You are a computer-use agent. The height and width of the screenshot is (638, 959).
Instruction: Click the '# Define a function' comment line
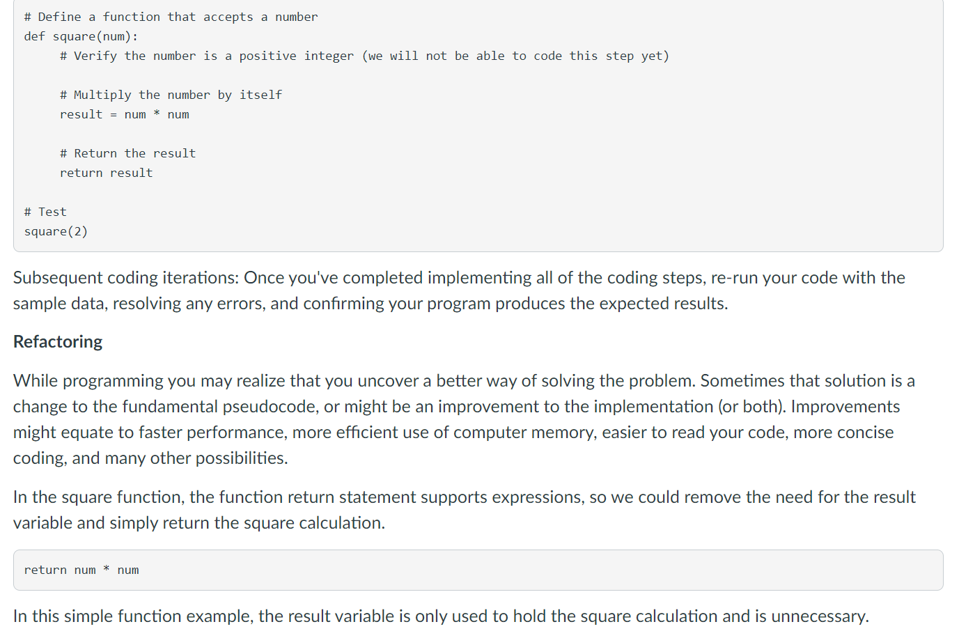[x=171, y=17]
